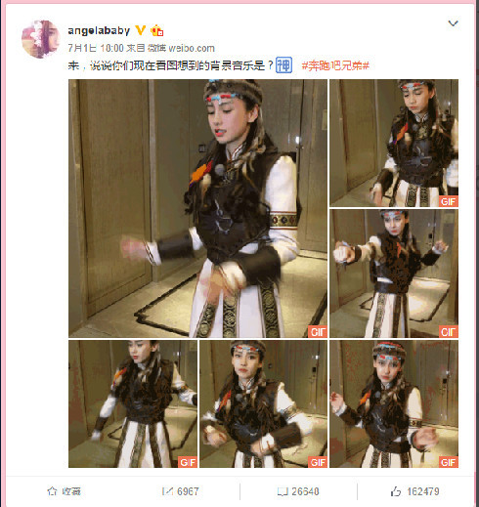Open the weibo.com source link
This screenshot has width=479, height=507.
(192, 49)
